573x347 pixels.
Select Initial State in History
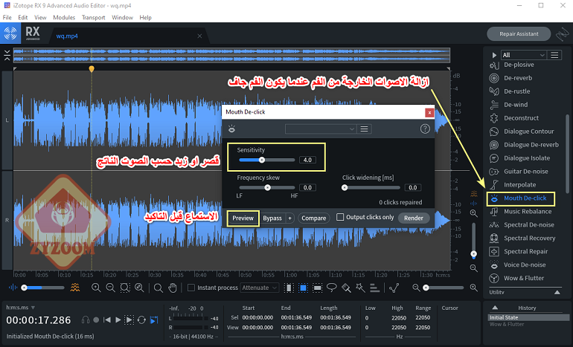(528, 317)
